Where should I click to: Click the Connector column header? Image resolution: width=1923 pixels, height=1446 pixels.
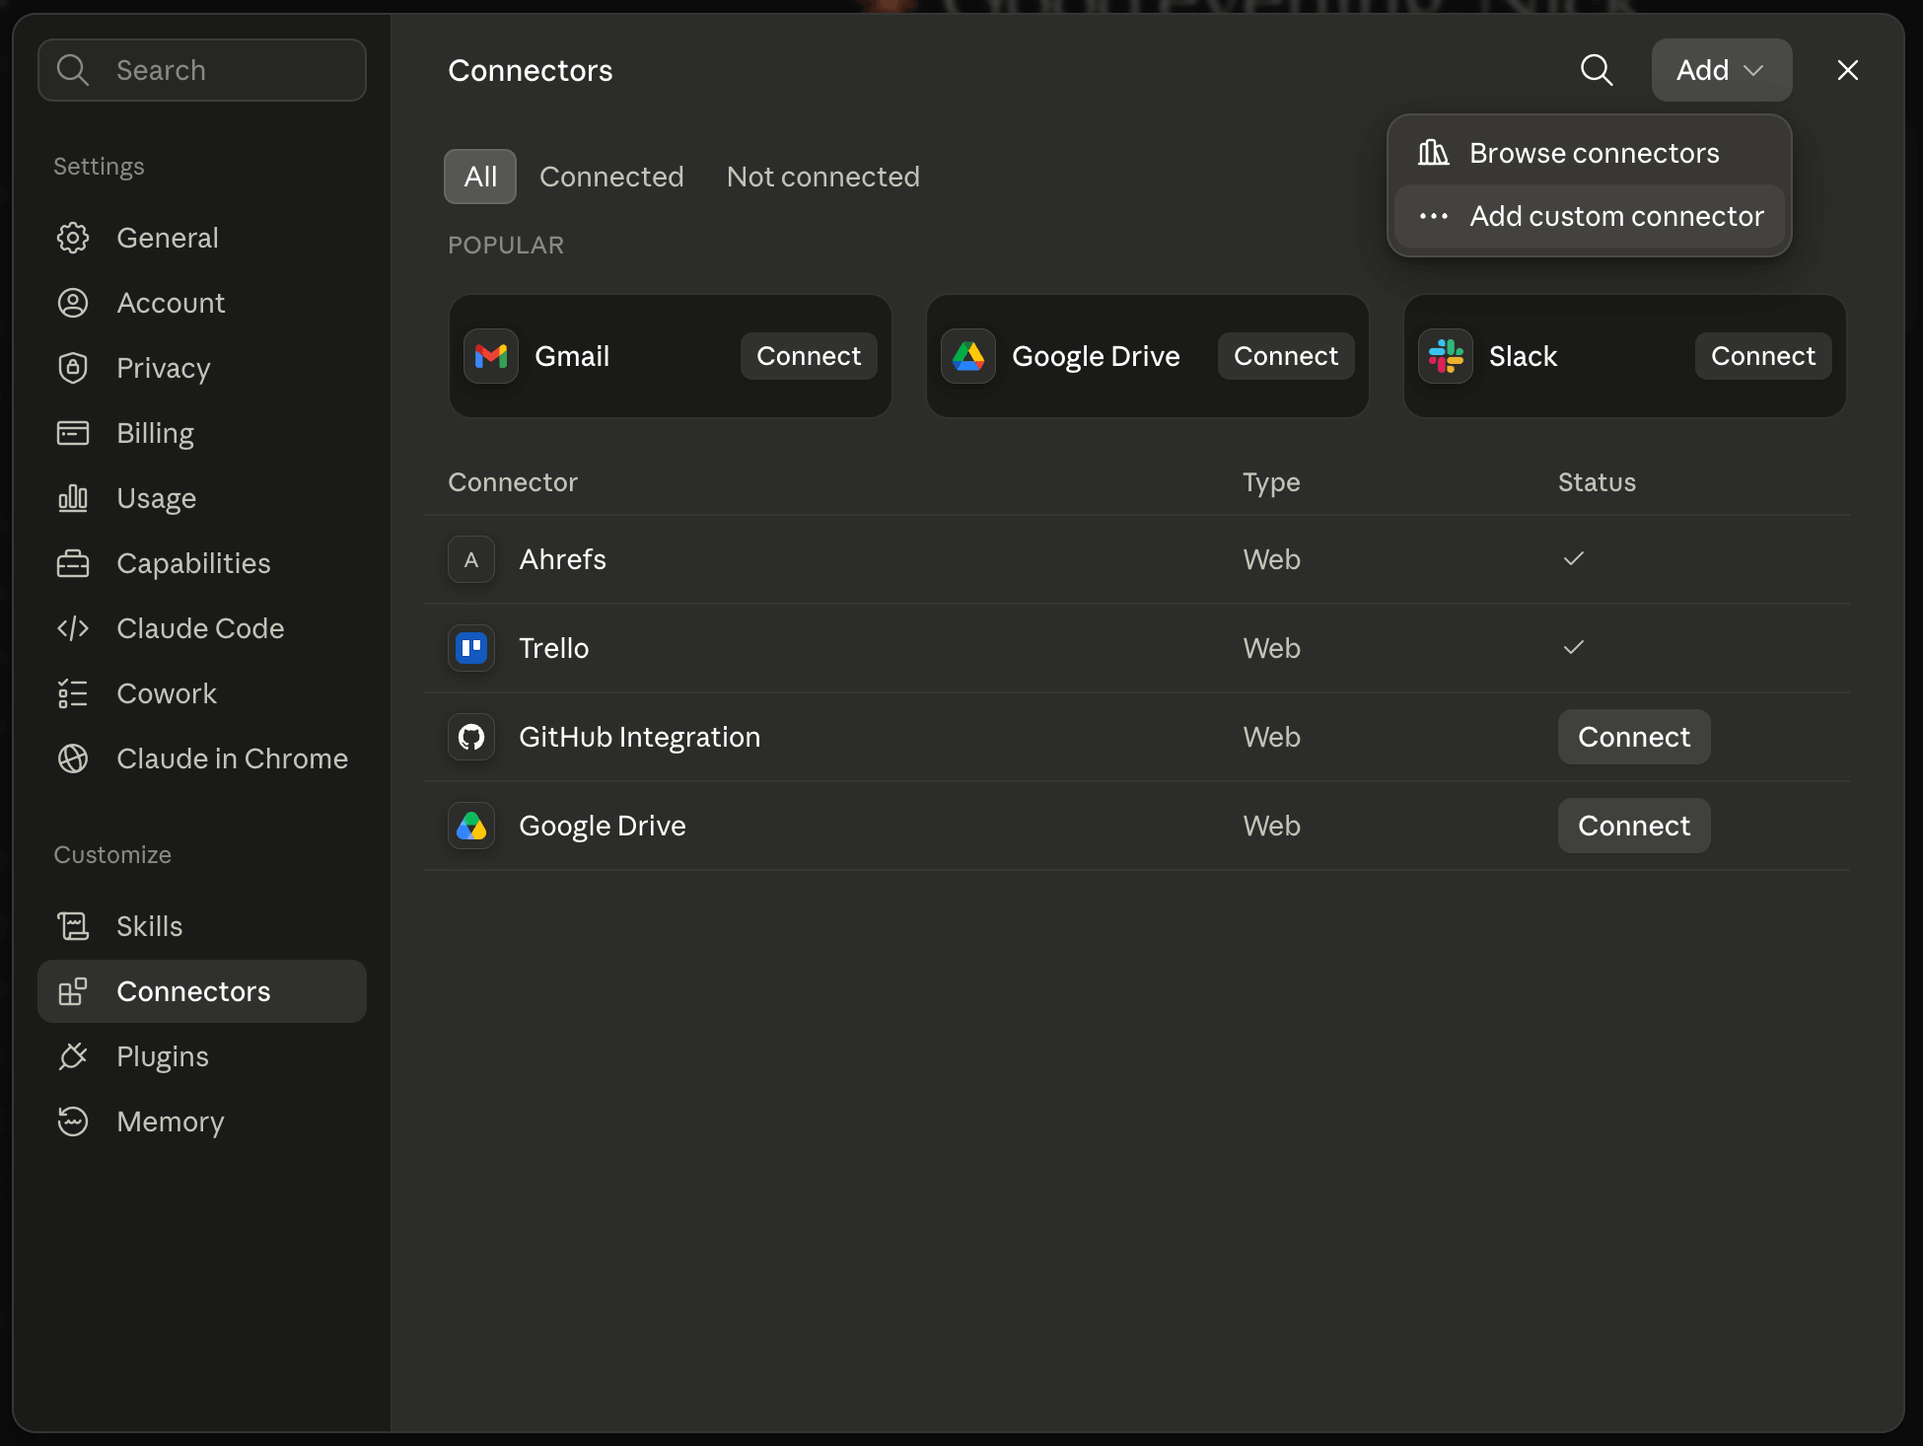click(513, 482)
